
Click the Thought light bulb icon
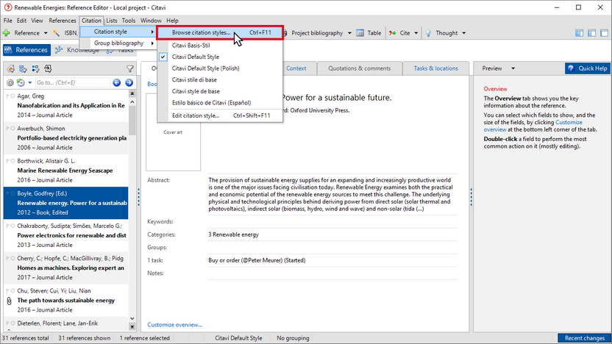point(428,33)
